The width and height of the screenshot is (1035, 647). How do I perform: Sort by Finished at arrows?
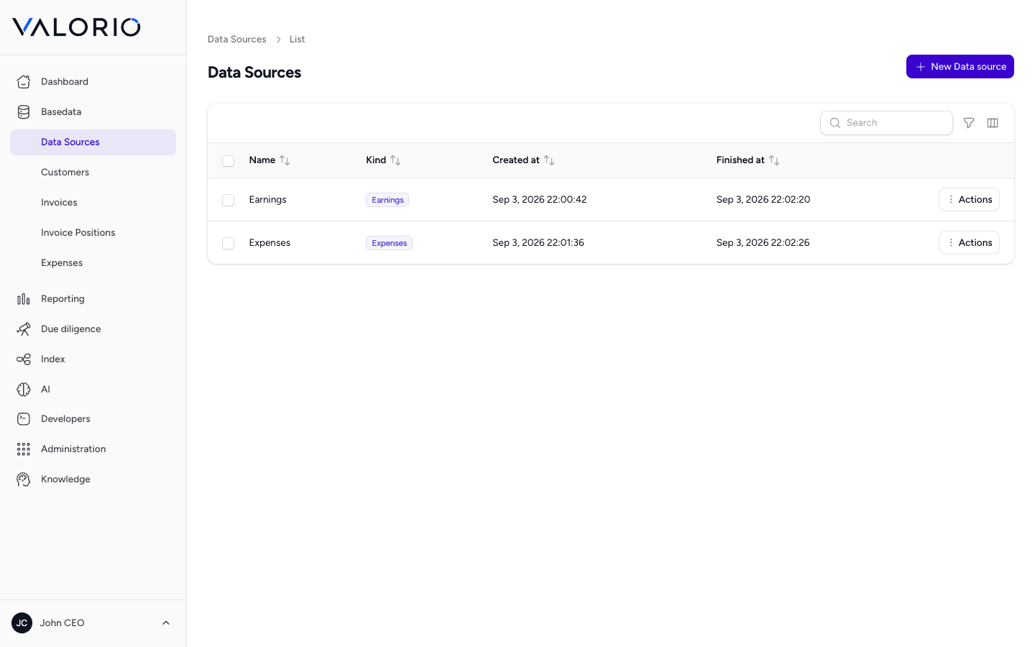pos(774,160)
